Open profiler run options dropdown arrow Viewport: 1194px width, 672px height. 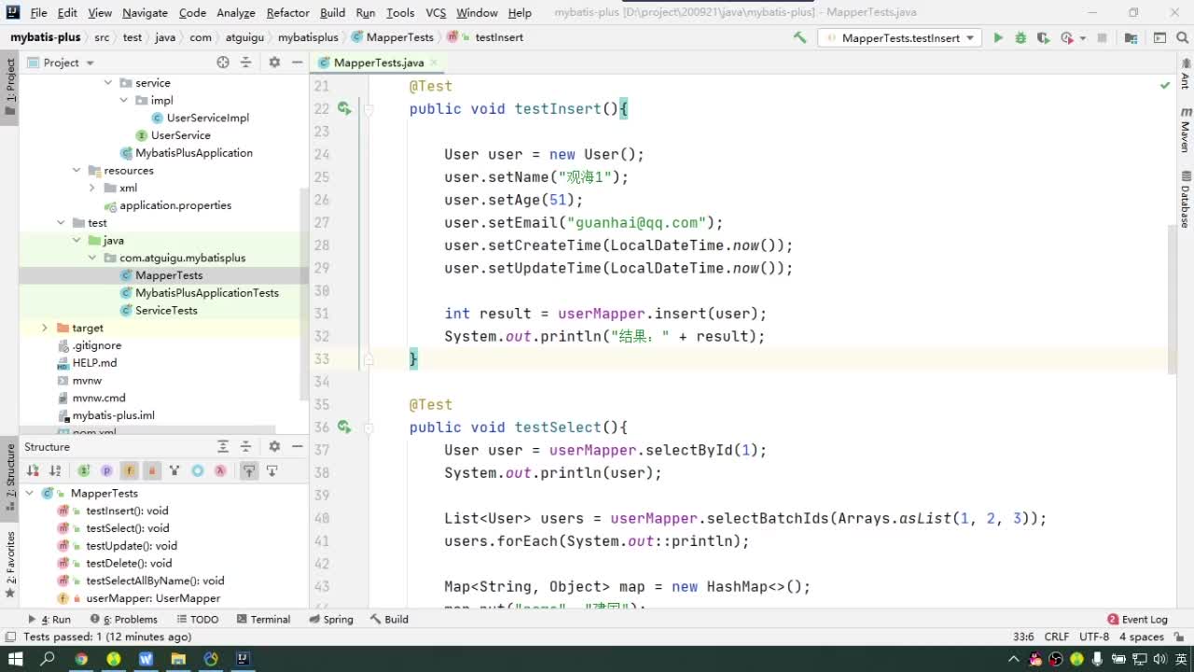(1082, 38)
